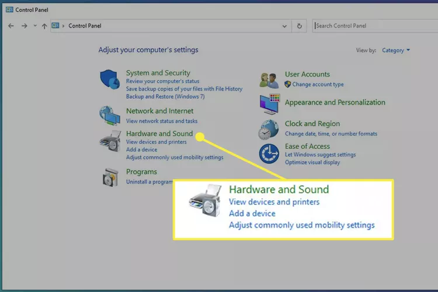Viewport: 438px width, 292px height.
Task: Click the Ease of Access icon
Action: click(269, 154)
